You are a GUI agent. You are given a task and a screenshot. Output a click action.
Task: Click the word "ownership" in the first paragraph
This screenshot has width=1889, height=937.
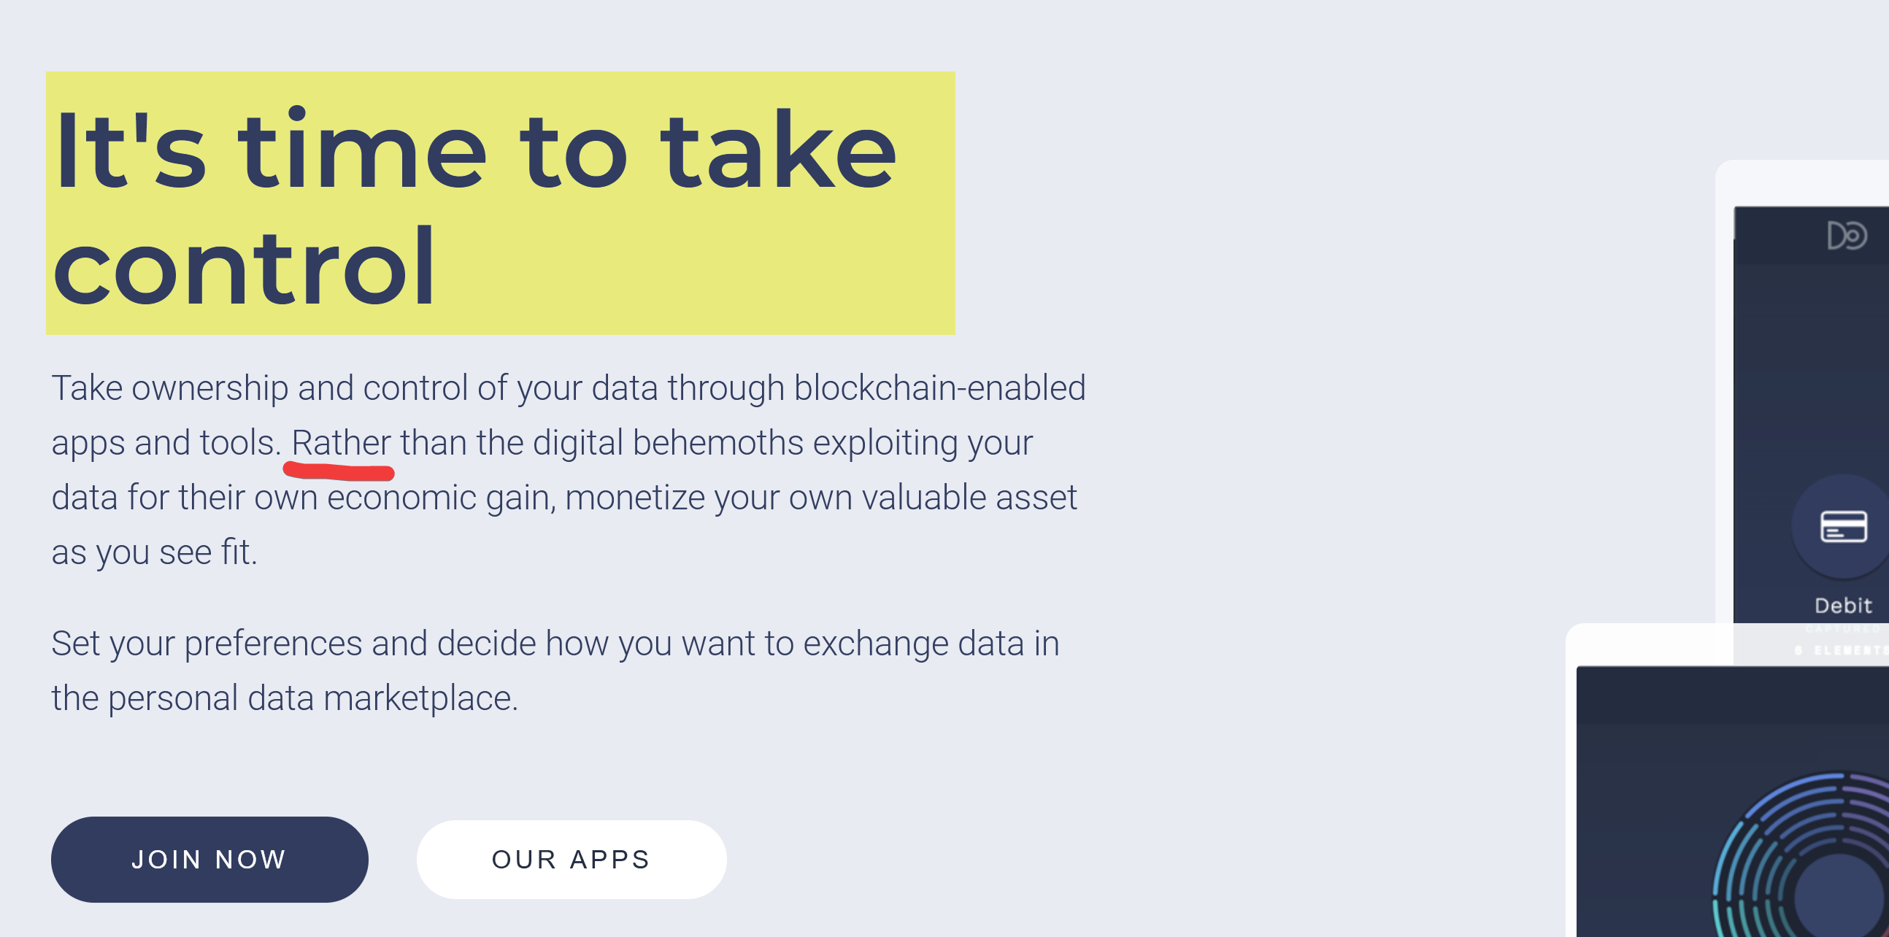coord(209,387)
